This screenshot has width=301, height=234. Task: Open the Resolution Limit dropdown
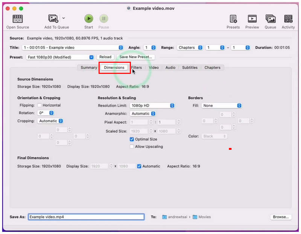pos(152,106)
